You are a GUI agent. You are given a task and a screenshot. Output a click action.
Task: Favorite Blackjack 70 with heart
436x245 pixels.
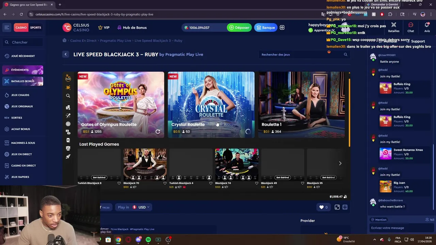click(x=165, y=183)
